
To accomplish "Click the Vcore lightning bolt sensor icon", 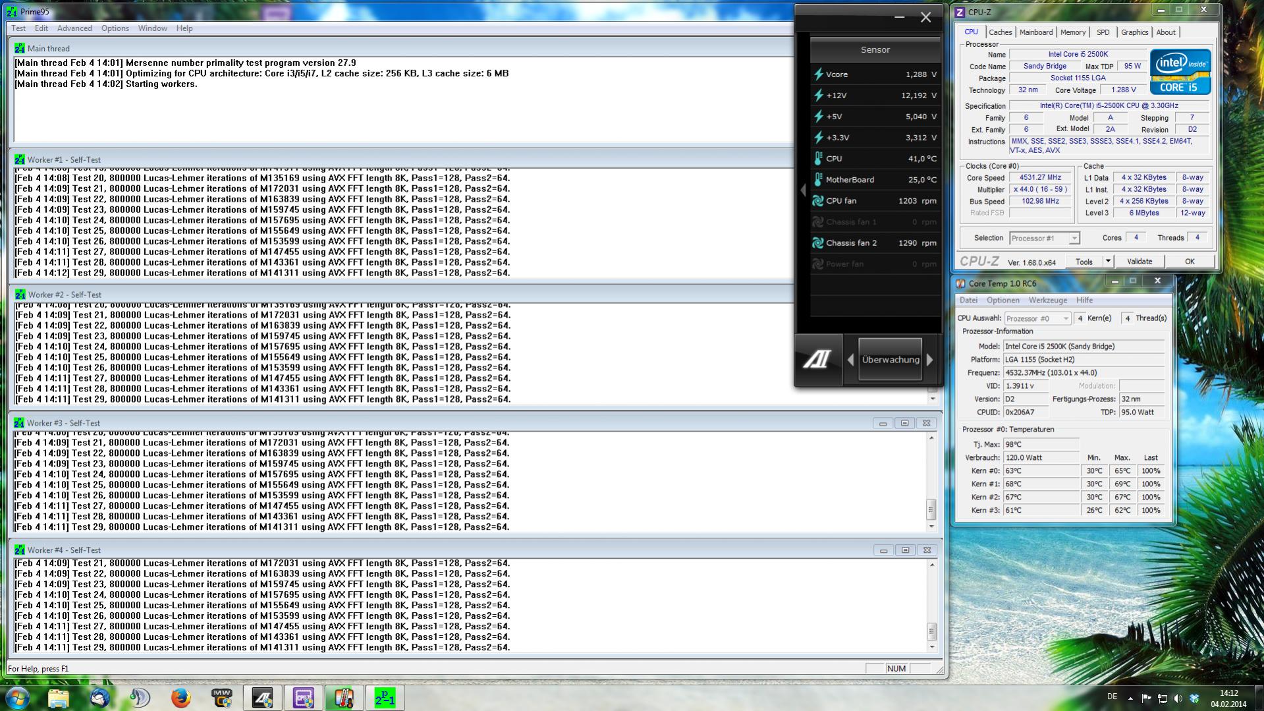I will pyautogui.click(x=818, y=74).
